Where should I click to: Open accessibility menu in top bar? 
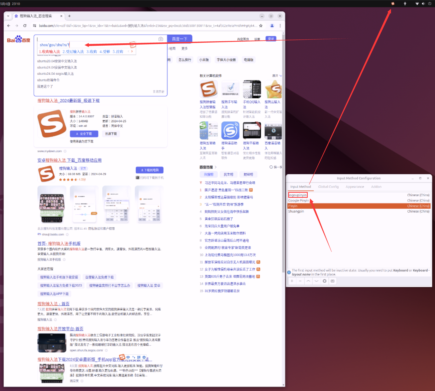(405, 4)
